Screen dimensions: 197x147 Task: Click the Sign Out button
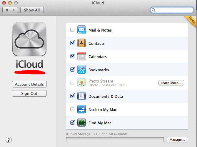(29, 93)
